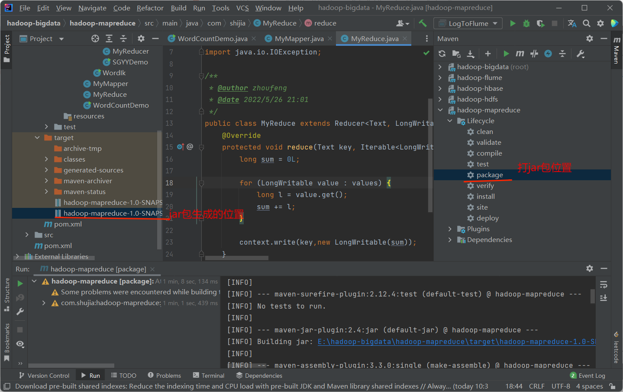This screenshot has width=623, height=392.
Task: Open the Refactor menu
Action: coord(150,8)
